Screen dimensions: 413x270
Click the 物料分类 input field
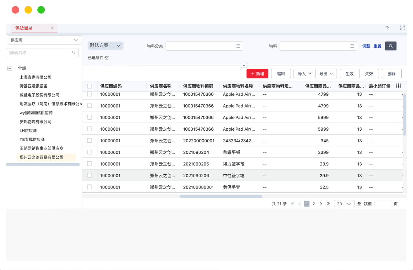click(204, 46)
